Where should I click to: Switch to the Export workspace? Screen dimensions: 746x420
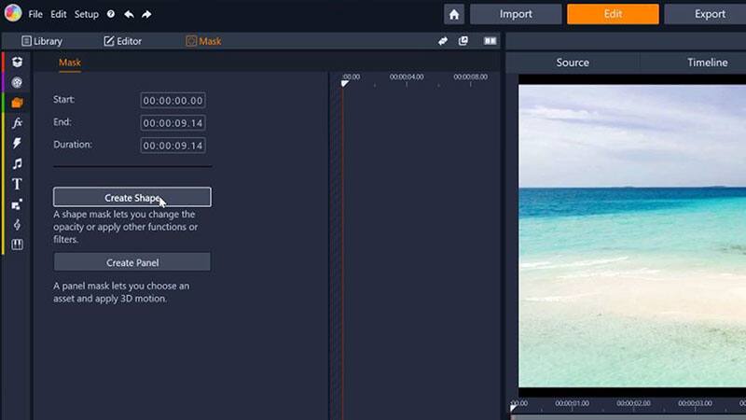(x=710, y=14)
